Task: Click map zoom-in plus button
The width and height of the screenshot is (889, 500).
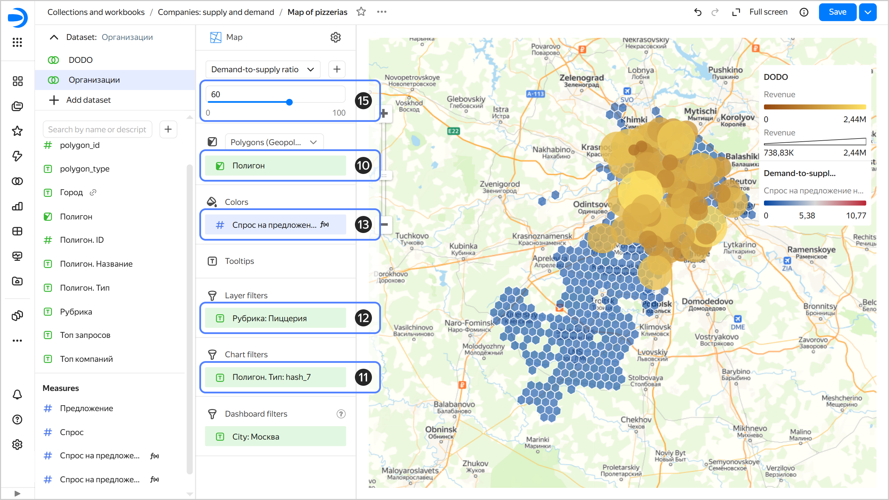Action: pyautogui.click(x=384, y=113)
